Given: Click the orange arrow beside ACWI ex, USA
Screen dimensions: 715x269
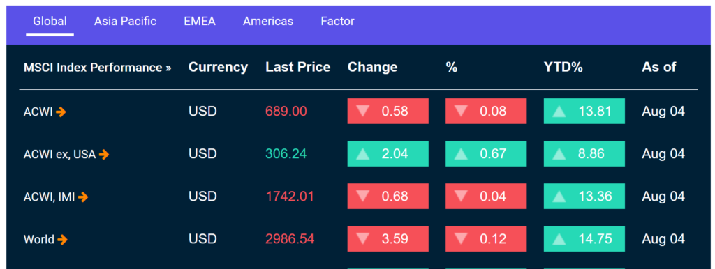Looking at the screenshot, I should [x=104, y=155].
